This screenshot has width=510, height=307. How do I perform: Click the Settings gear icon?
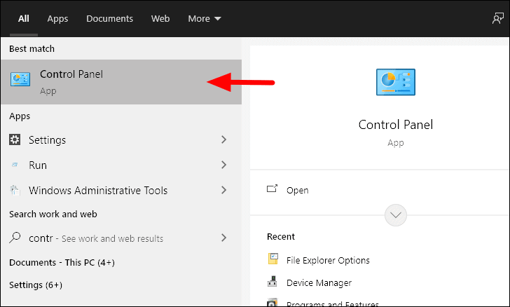pyautogui.click(x=15, y=139)
